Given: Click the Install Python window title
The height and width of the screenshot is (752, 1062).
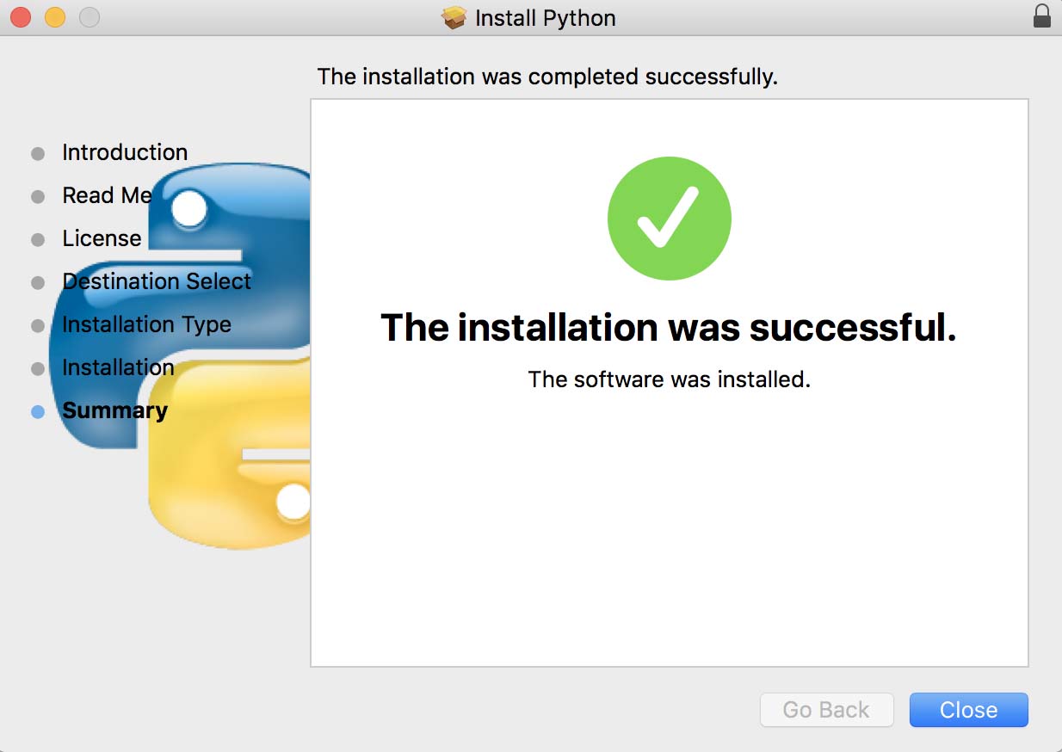Looking at the screenshot, I should (546, 18).
